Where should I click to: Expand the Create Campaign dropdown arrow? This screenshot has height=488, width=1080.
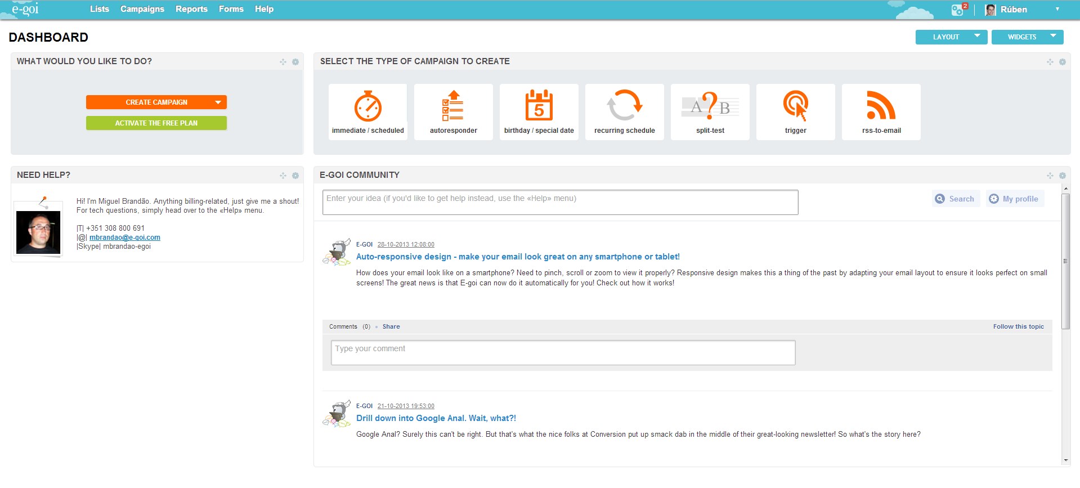pyautogui.click(x=218, y=102)
